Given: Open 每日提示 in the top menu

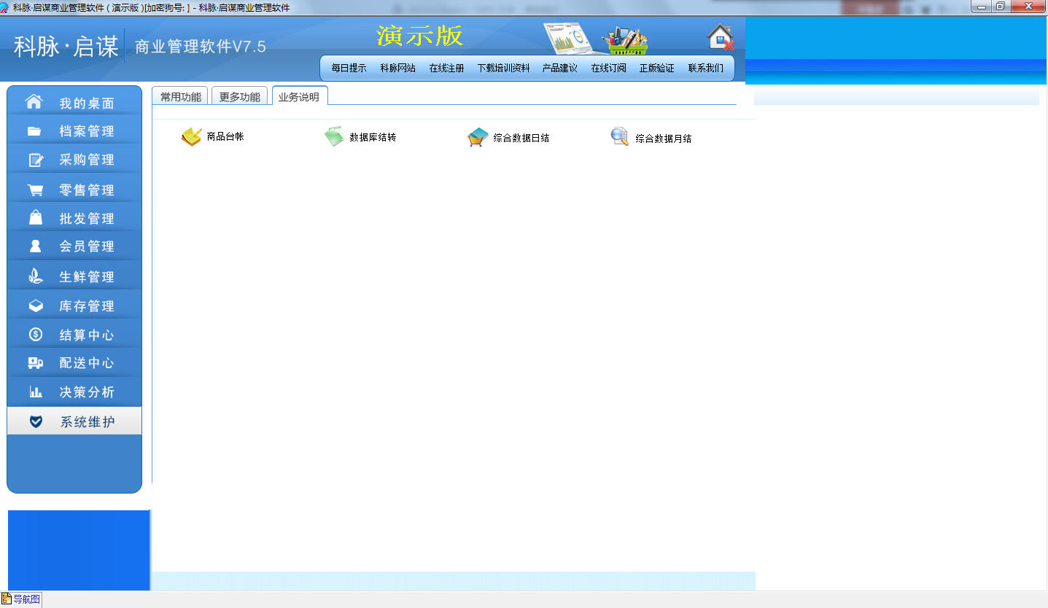Looking at the screenshot, I should (349, 68).
